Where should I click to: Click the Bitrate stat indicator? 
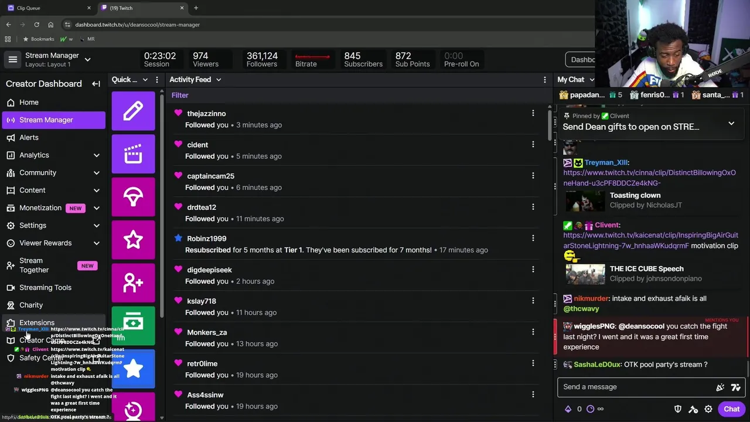[312, 59]
